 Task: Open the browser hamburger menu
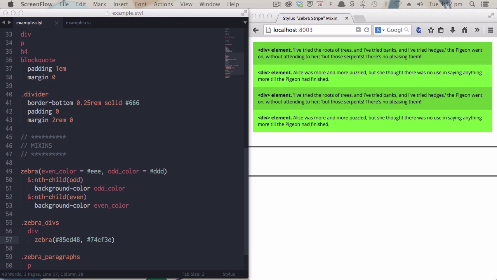(x=490, y=30)
